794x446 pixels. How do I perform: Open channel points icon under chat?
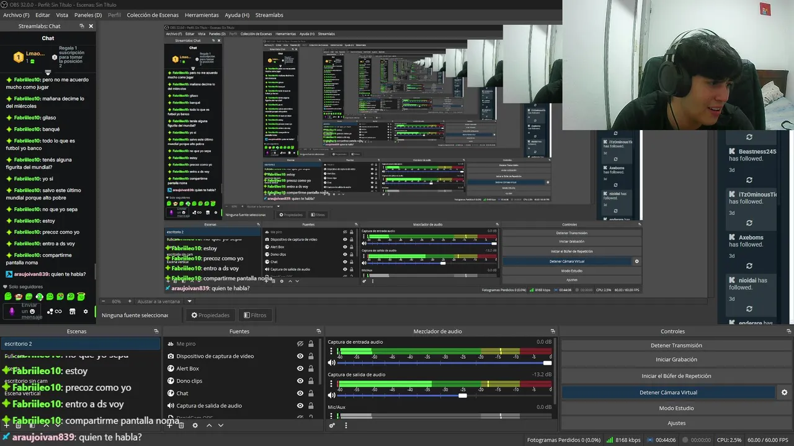[x=53, y=312]
